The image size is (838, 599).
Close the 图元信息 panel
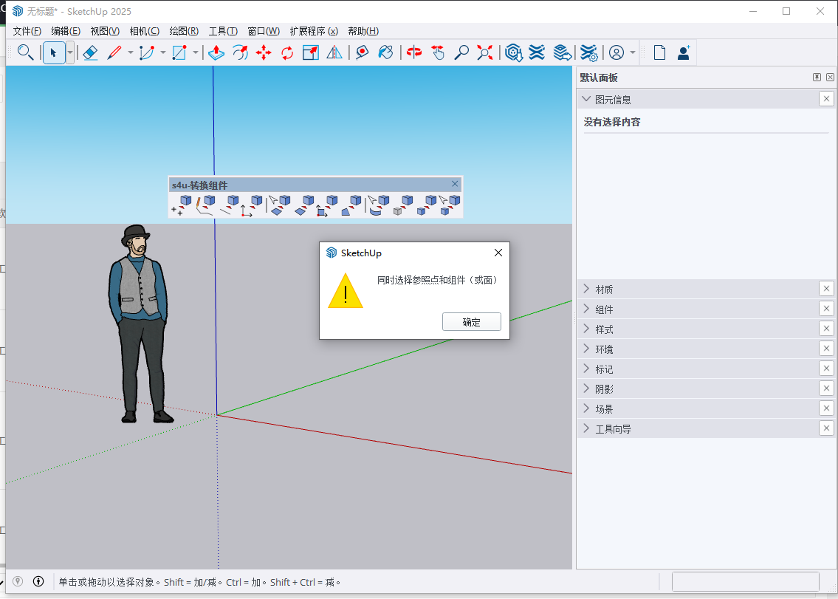(x=826, y=99)
